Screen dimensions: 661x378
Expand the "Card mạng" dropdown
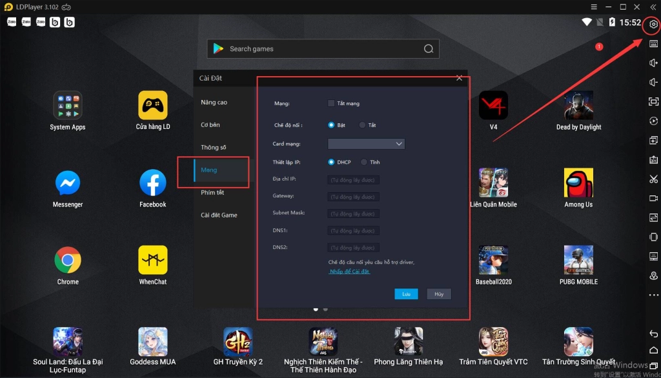[366, 144]
